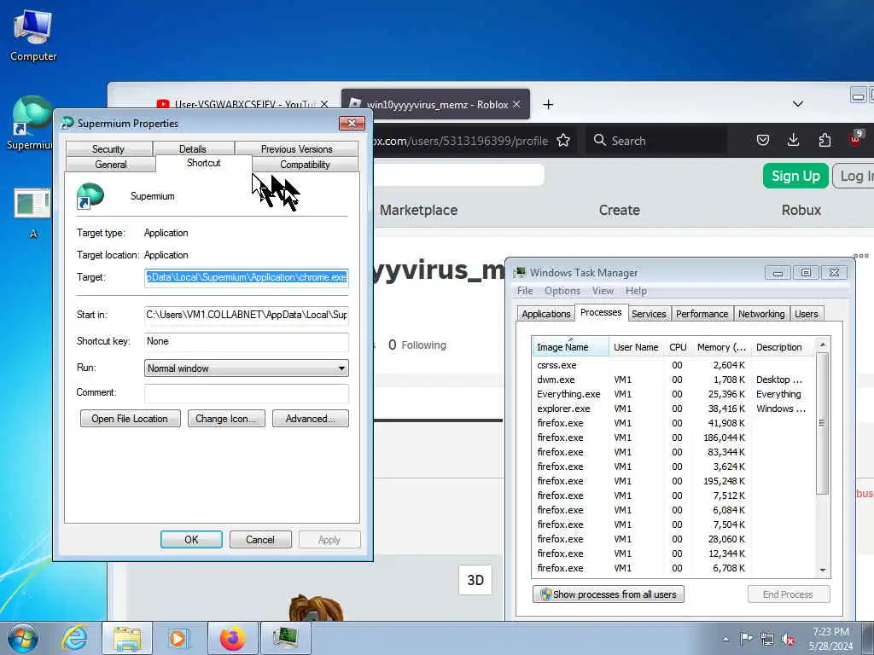
Task: Click the Firefox Search box
Action: pyautogui.click(x=656, y=141)
